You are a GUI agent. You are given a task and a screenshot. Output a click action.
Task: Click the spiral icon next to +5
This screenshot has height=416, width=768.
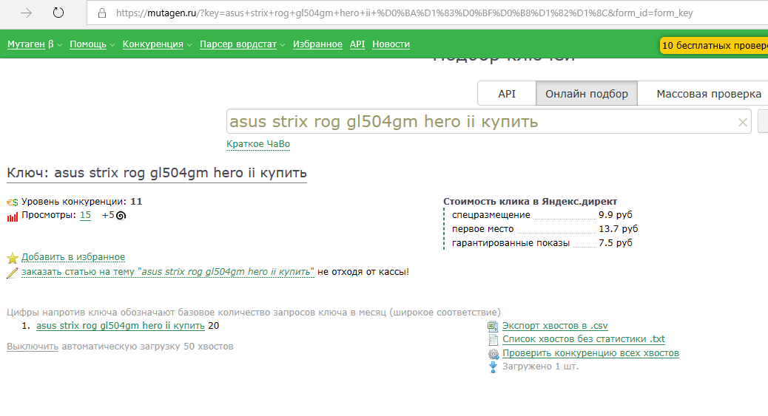(x=121, y=215)
